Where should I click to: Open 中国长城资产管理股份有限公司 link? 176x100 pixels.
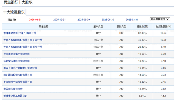20,68
